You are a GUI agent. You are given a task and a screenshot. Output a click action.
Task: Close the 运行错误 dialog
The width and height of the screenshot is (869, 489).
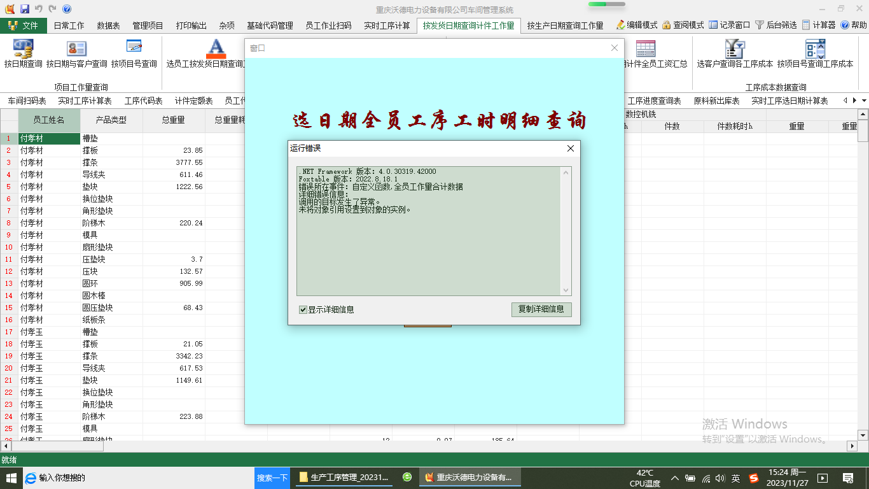click(570, 148)
